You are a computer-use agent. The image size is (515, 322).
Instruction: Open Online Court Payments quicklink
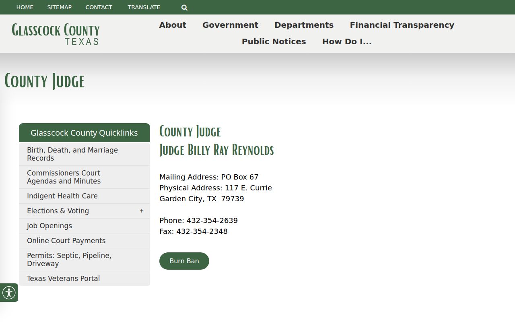tap(84, 241)
